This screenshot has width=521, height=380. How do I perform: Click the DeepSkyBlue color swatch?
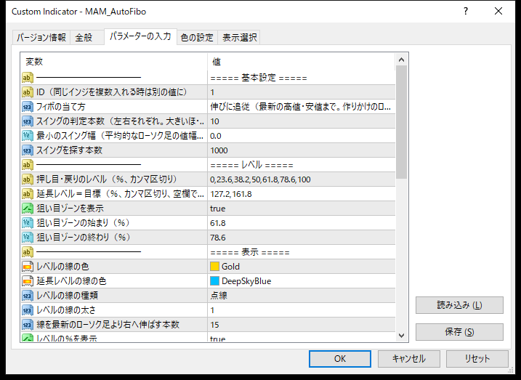point(214,281)
